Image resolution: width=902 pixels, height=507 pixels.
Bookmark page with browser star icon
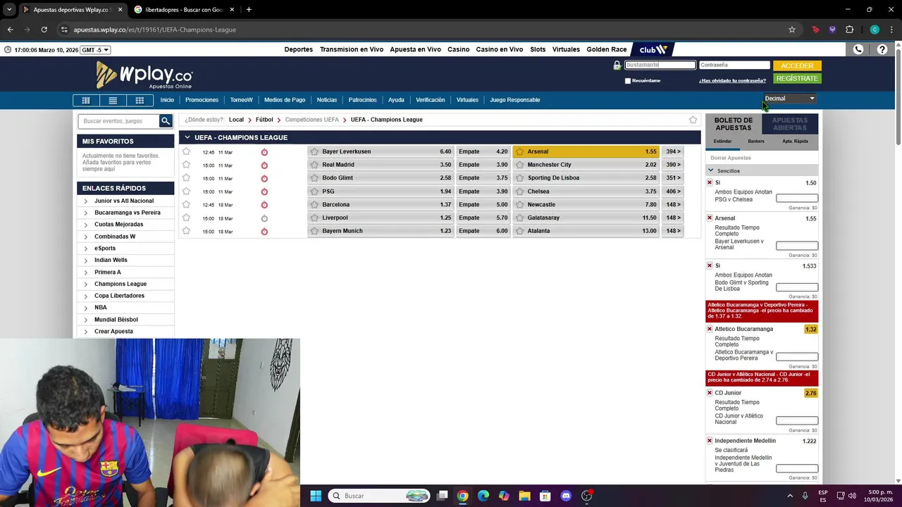pos(792,30)
